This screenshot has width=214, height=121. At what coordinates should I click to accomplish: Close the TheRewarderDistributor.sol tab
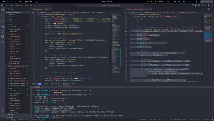151,9
